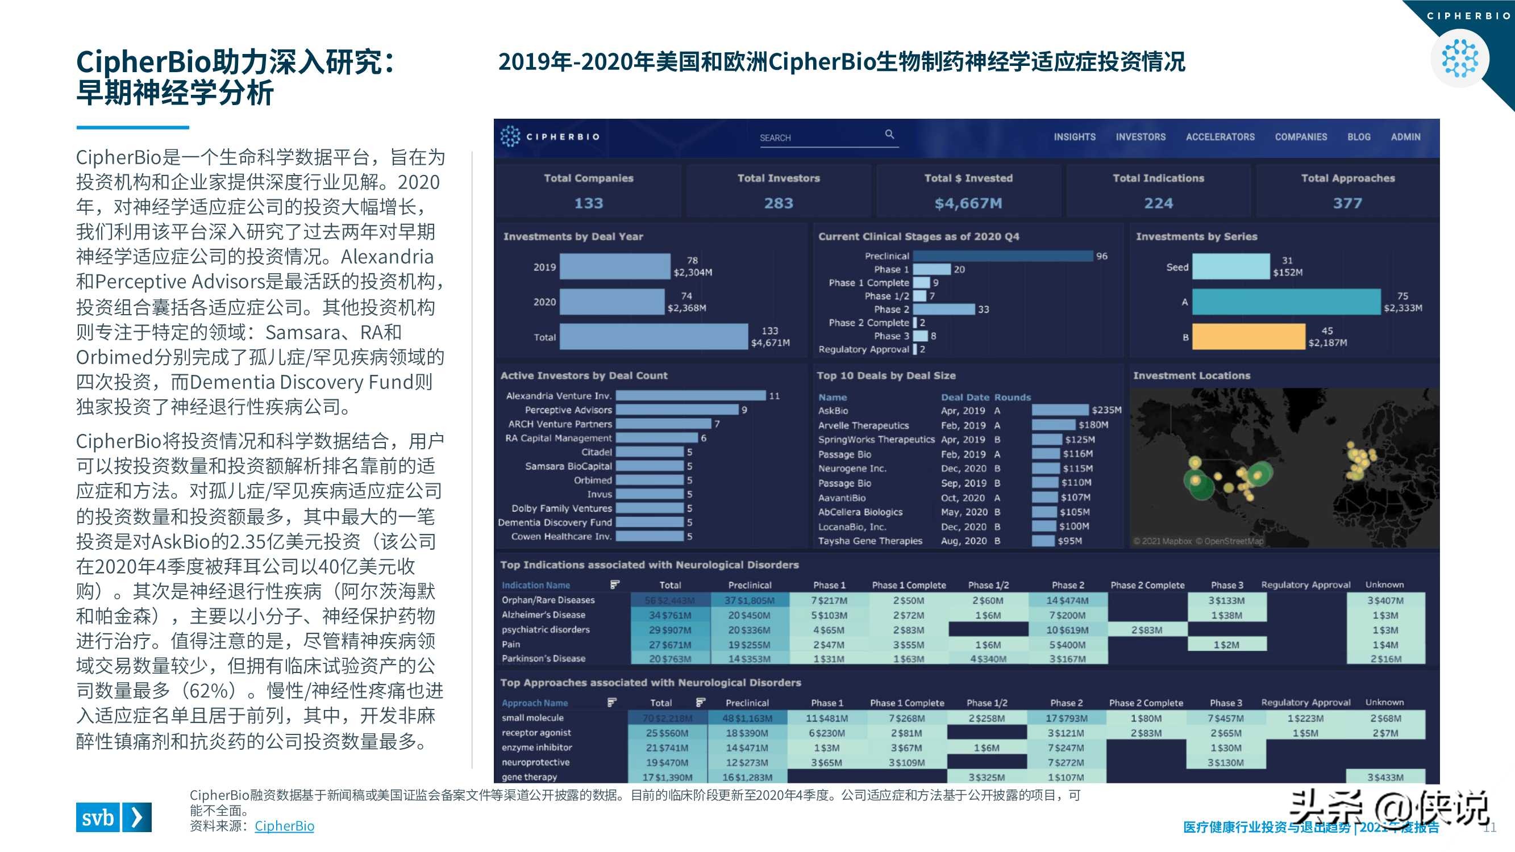Click the sort icon next to Indication Name
Image resolution: width=1515 pixels, height=852 pixels.
coord(615,584)
